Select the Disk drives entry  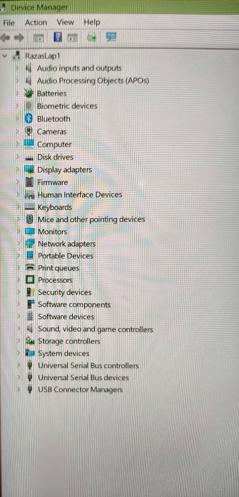(x=55, y=157)
